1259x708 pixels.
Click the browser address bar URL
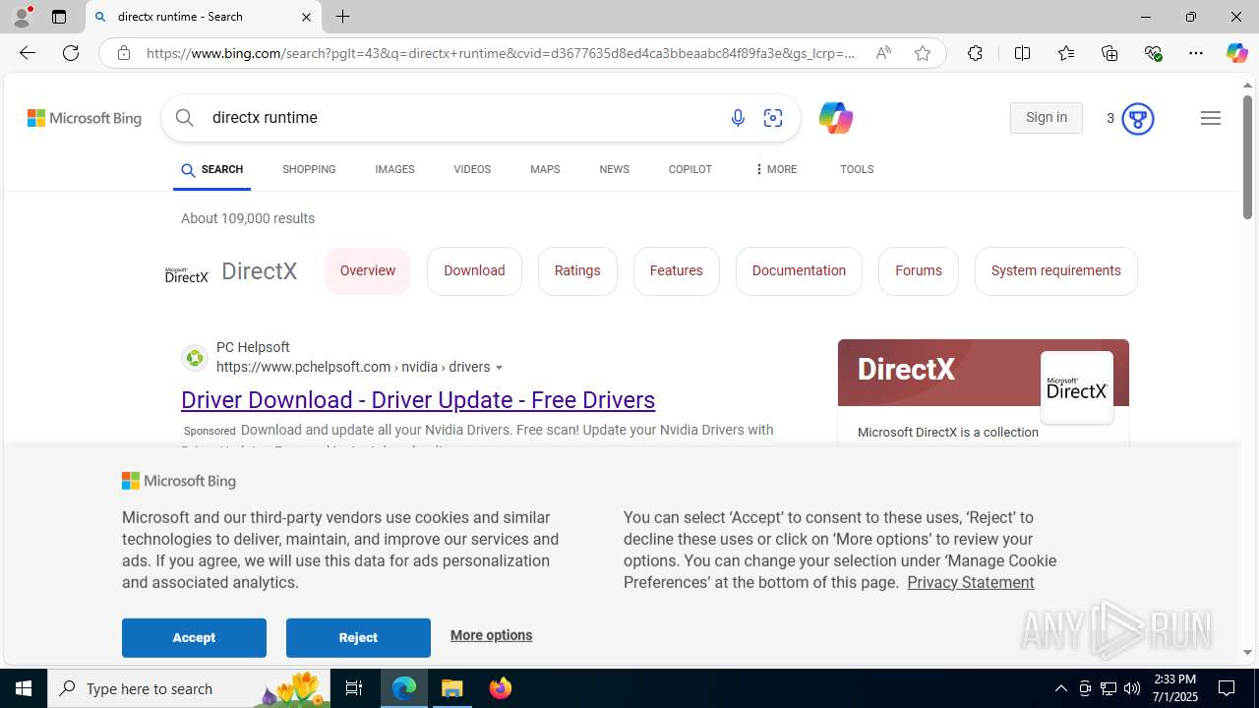[x=501, y=53]
